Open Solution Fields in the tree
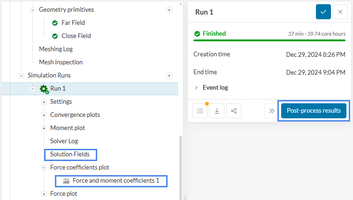The height and width of the screenshot is (200, 353). click(70, 154)
